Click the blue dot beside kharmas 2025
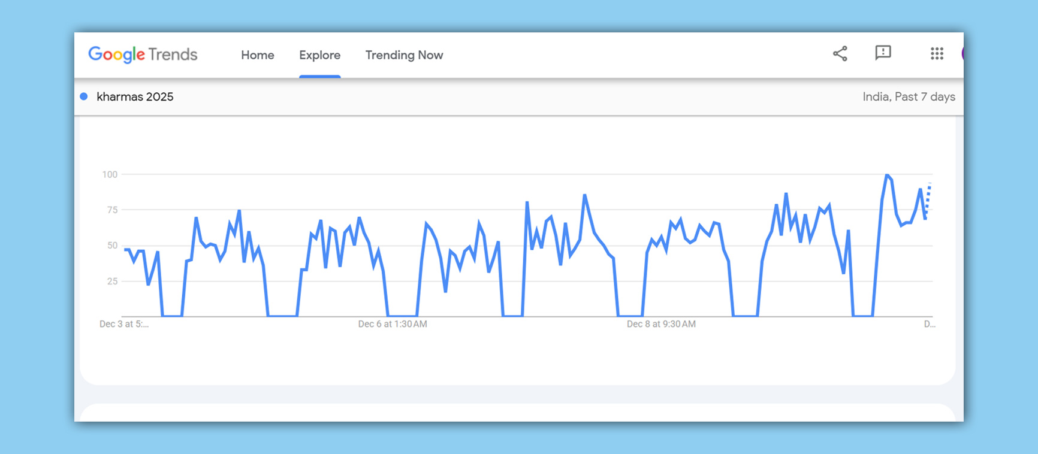 click(84, 96)
